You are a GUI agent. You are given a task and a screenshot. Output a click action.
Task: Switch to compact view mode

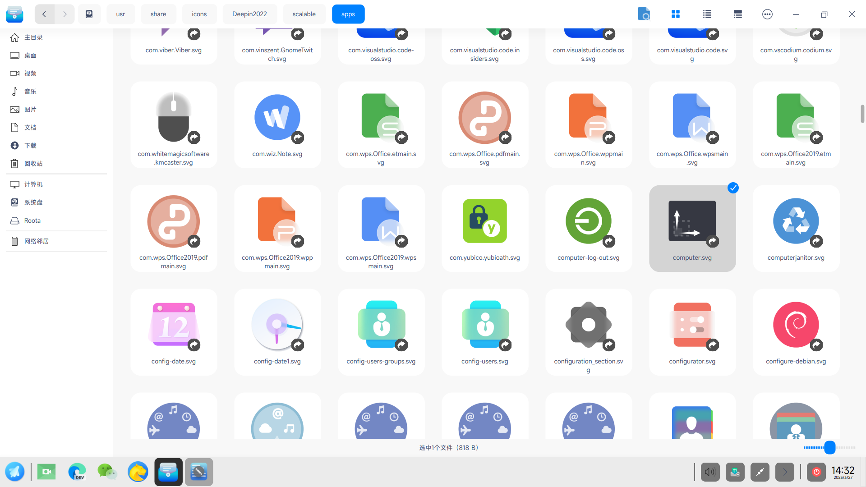[738, 14]
